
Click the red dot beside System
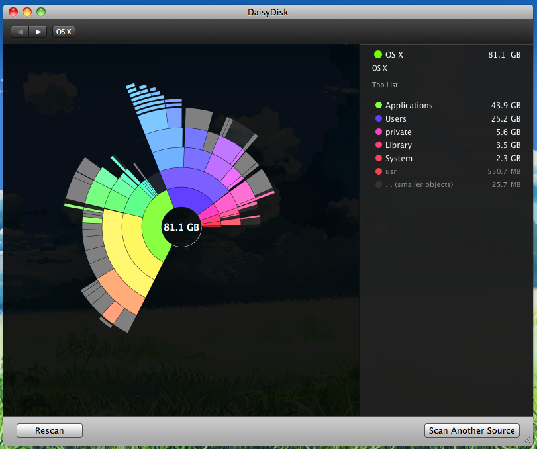coord(379,158)
